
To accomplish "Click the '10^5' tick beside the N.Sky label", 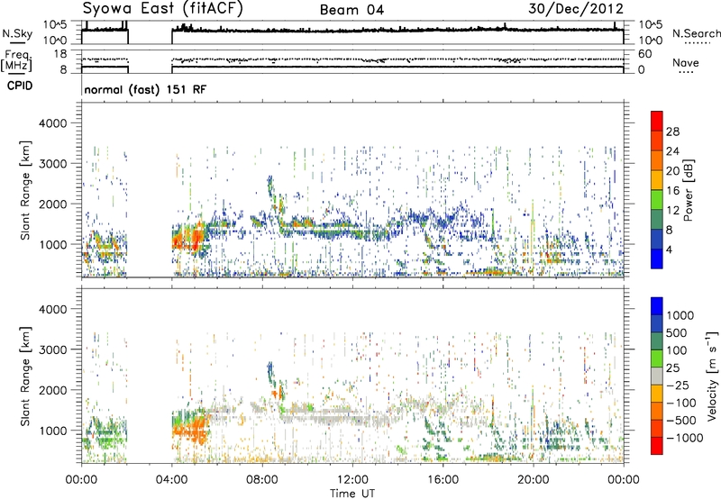I will 55,25.
